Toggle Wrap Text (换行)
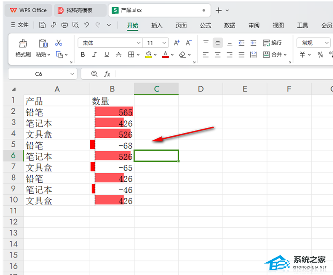 [x=272, y=43]
